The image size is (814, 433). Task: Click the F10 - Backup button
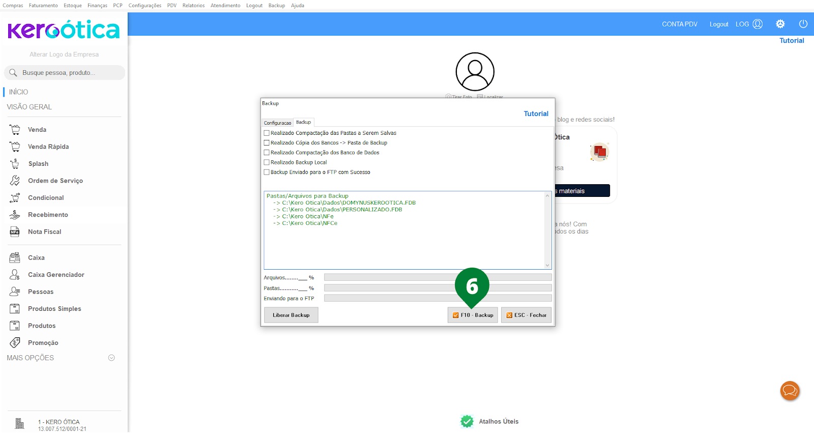click(x=473, y=315)
